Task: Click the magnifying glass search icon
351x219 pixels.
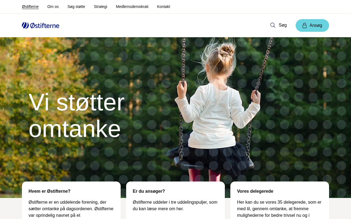Action: (273, 25)
